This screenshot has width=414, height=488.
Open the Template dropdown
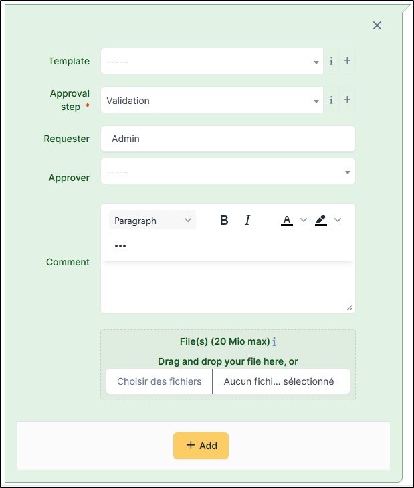pos(211,61)
